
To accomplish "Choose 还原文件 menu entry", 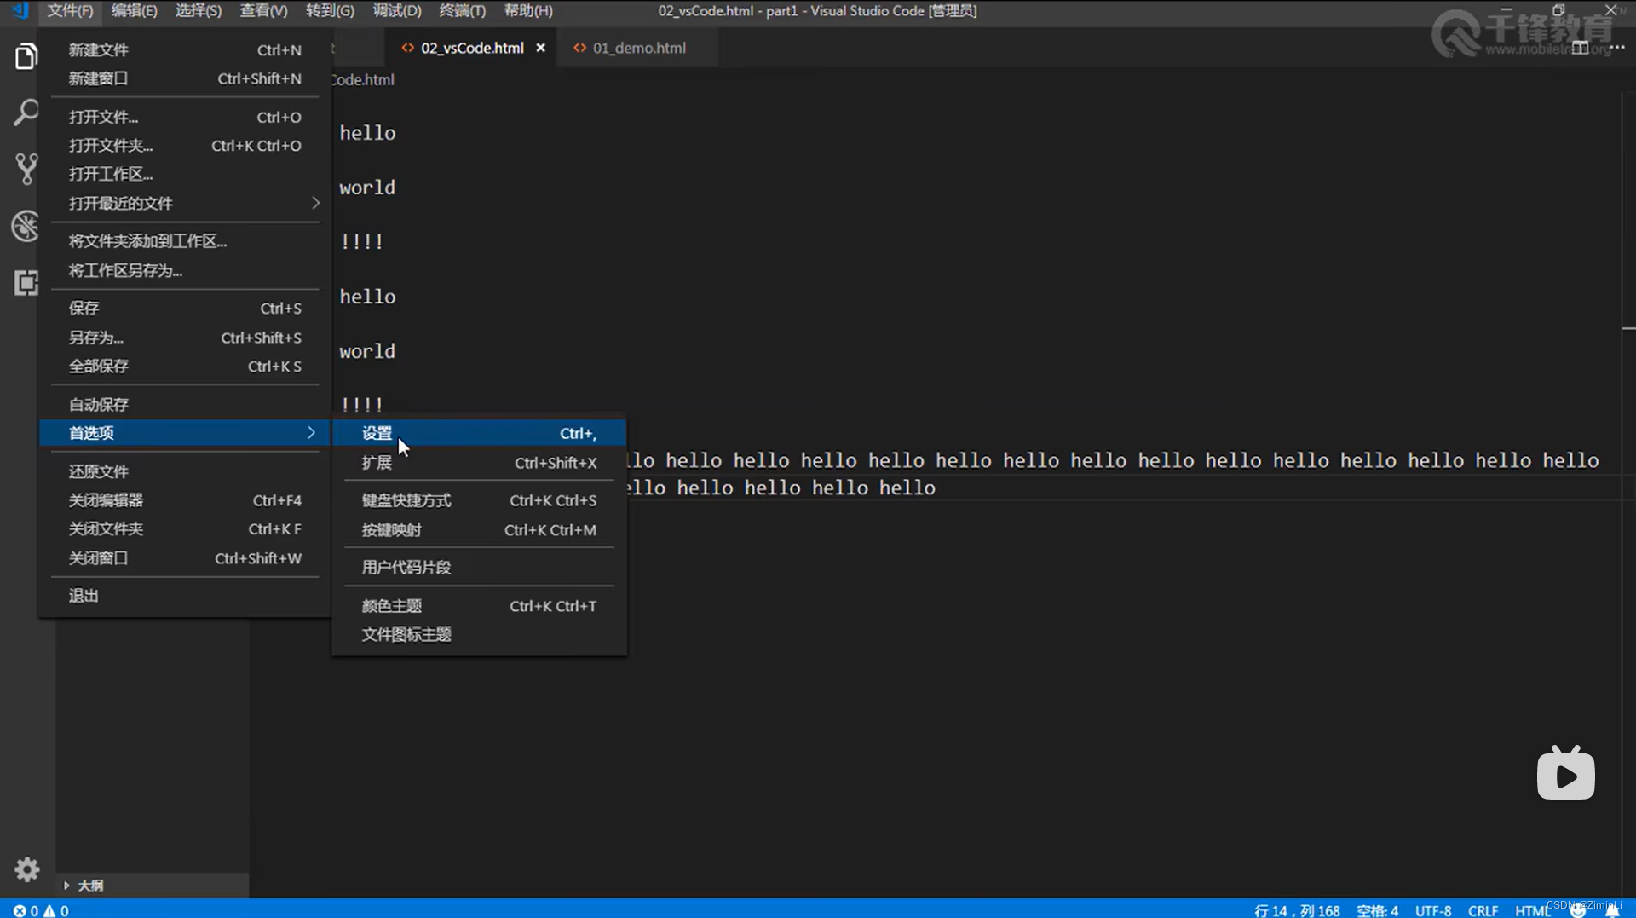I will coord(185,471).
